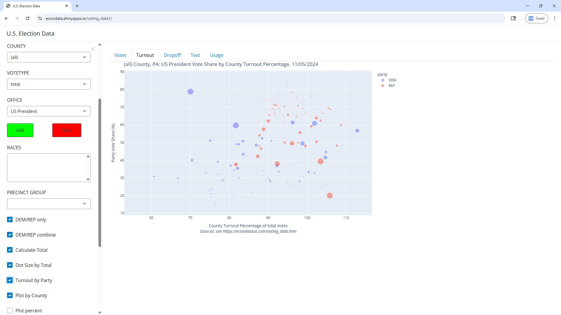This screenshot has width=561, height=315.
Task: Open the Chrome three-dot menu
Action: pyautogui.click(x=554, y=18)
